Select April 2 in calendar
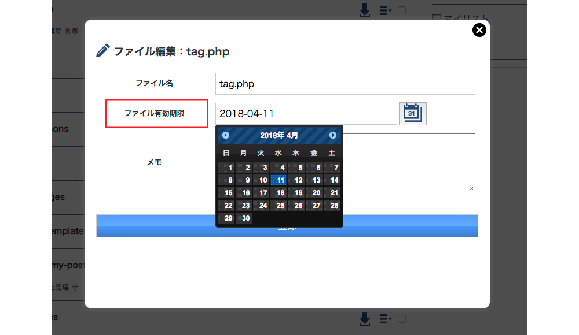This screenshot has height=335, width=579. tap(244, 167)
